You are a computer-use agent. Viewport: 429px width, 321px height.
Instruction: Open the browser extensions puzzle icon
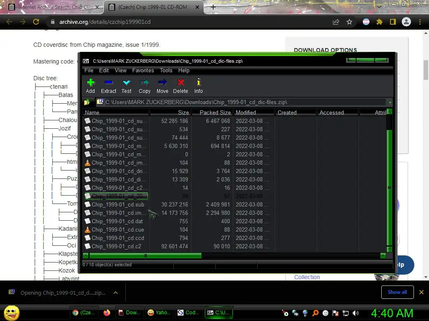379,22
